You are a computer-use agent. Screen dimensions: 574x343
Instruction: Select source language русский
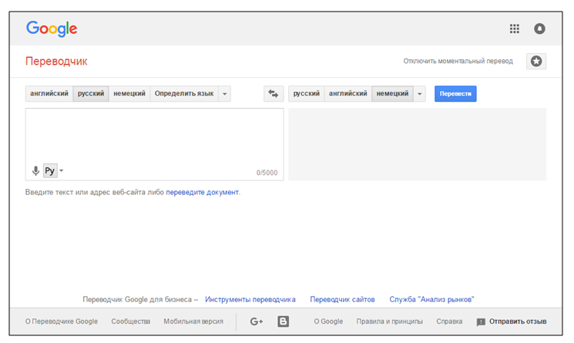[x=91, y=94]
